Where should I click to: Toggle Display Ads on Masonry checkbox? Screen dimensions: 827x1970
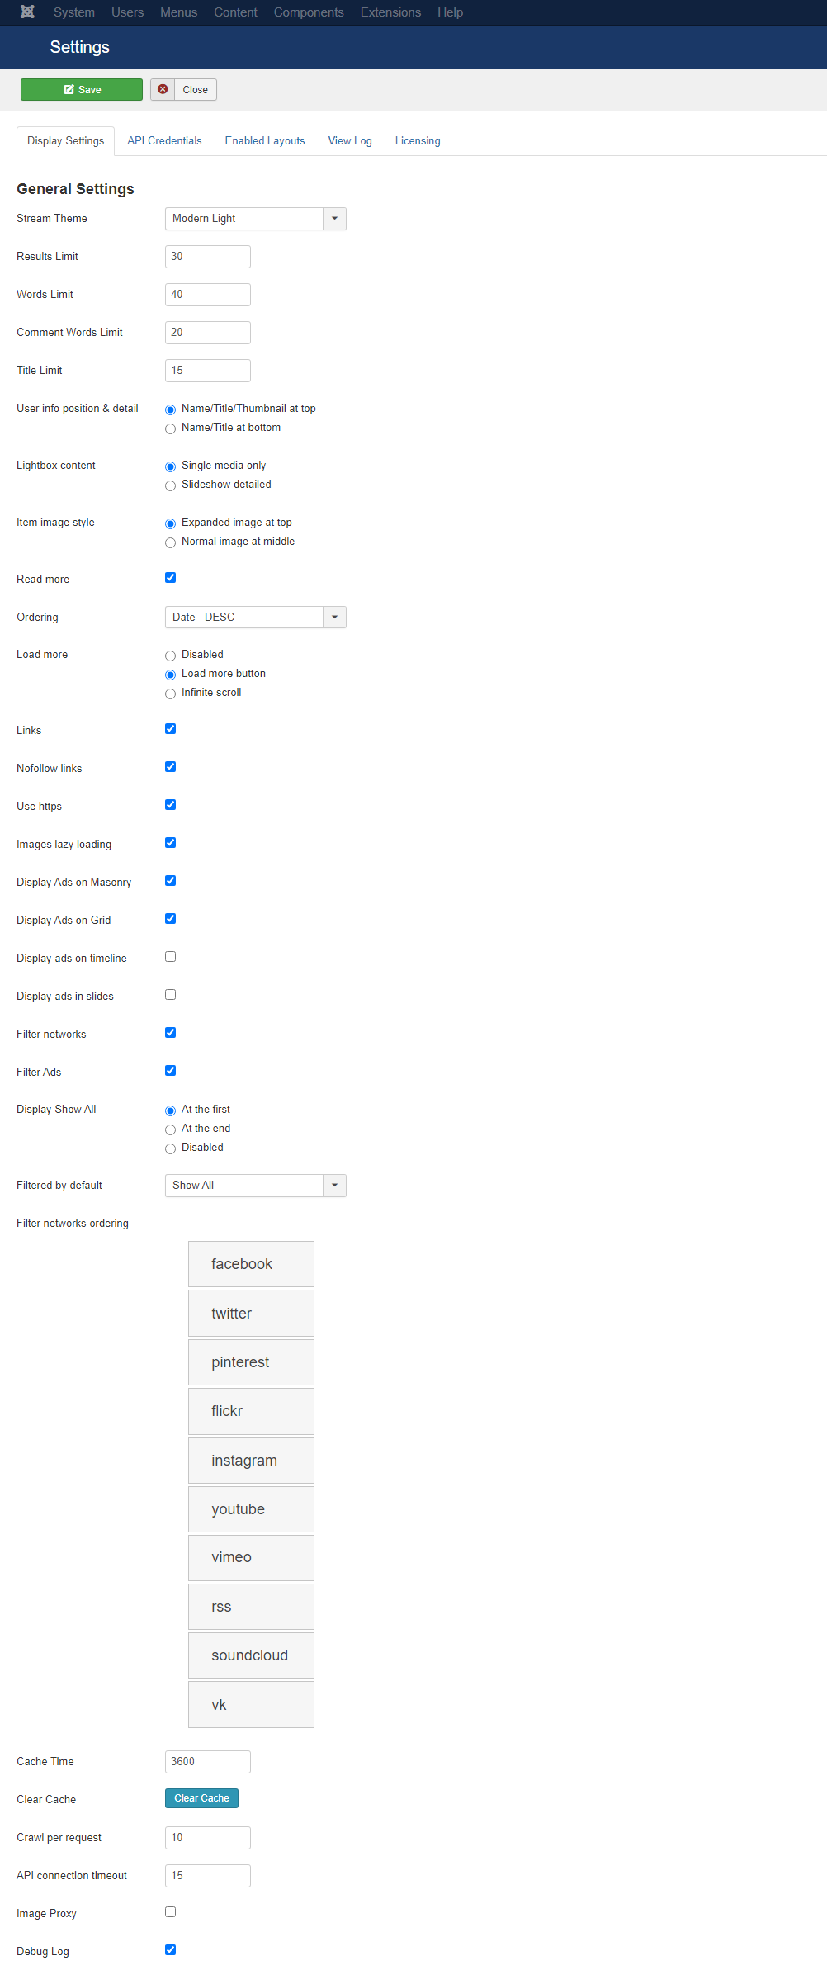click(171, 881)
